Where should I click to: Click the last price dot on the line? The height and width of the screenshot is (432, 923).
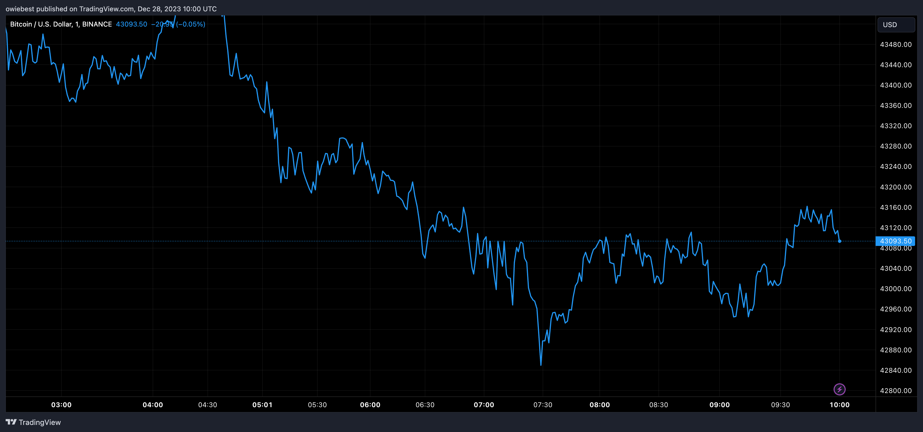840,241
